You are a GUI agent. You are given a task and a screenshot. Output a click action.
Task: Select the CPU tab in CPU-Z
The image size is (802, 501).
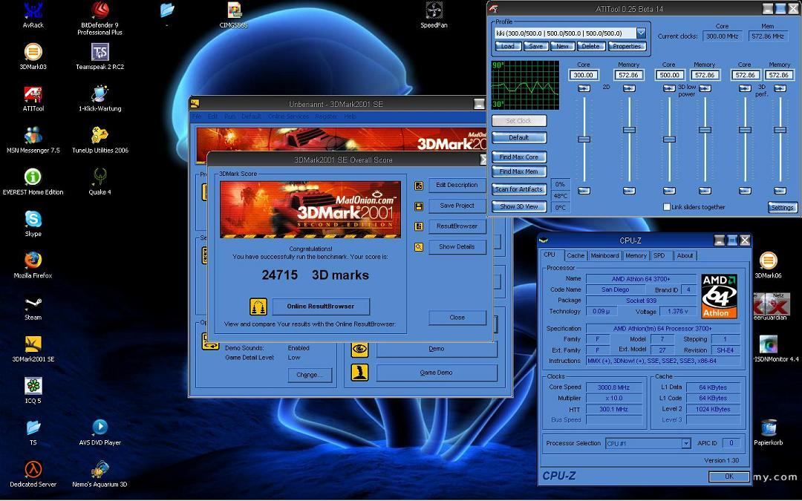pyautogui.click(x=550, y=255)
